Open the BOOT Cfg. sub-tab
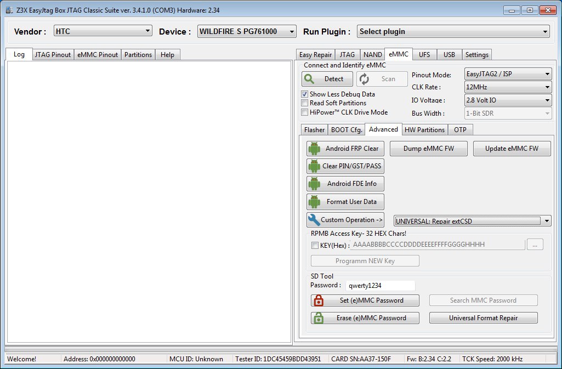 [347, 130]
